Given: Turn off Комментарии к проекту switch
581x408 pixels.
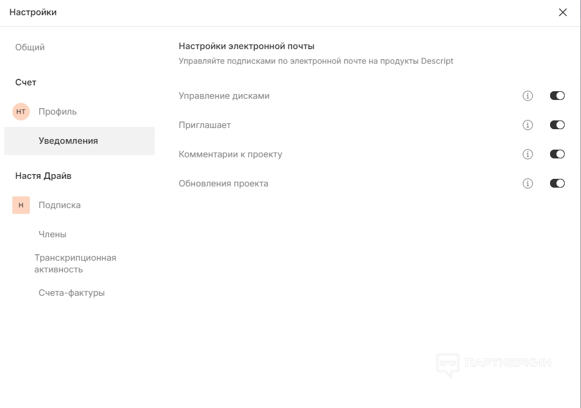Looking at the screenshot, I should point(557,154).
